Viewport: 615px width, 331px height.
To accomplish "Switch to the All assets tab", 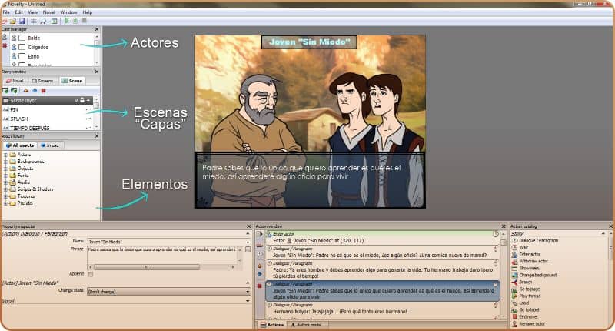I will point(20,145).
